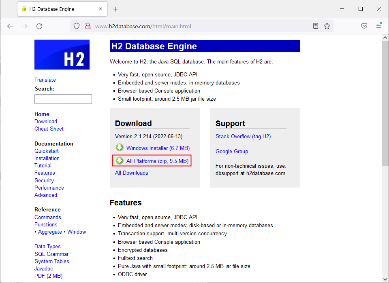
Task: Toggle reader view icon in address bar
Action: (316, 26)
